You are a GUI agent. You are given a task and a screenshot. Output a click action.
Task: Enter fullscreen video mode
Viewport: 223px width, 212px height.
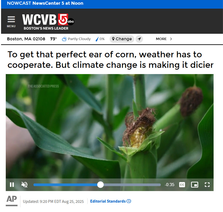coord(207,185)
